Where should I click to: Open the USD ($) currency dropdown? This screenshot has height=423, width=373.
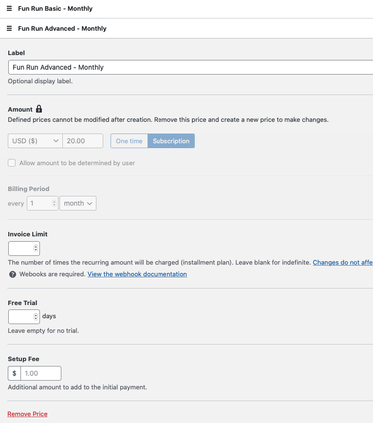[36, 141]
